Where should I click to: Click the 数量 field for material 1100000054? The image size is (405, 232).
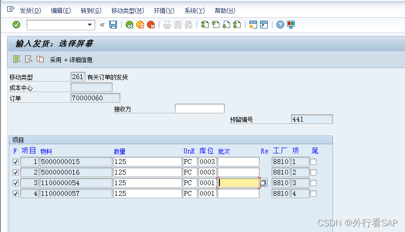pyautogui.click(x=147, y=183)
